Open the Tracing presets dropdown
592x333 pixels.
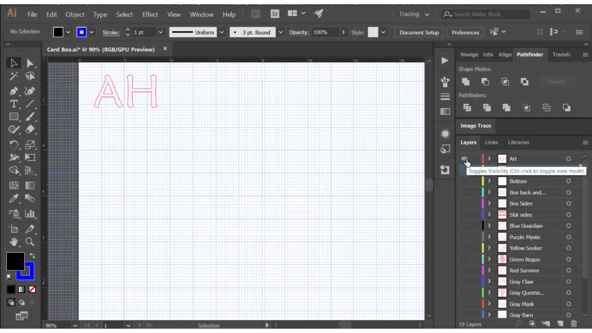[426, 14]
